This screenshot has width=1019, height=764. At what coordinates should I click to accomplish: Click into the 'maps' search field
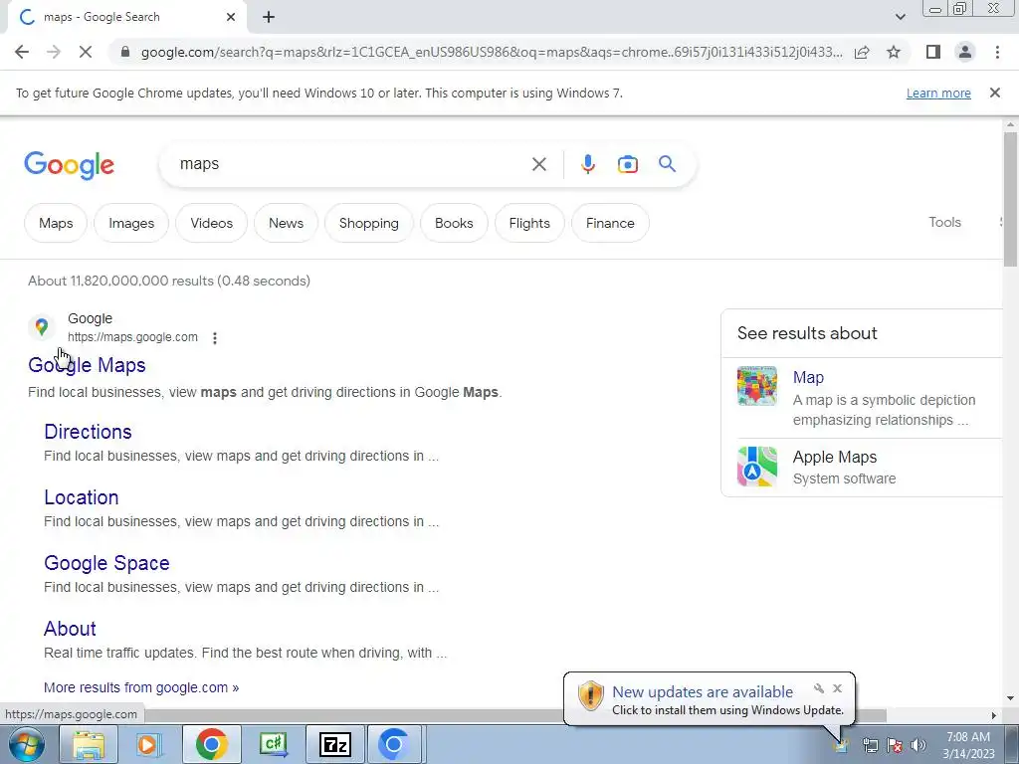[351, 164]
